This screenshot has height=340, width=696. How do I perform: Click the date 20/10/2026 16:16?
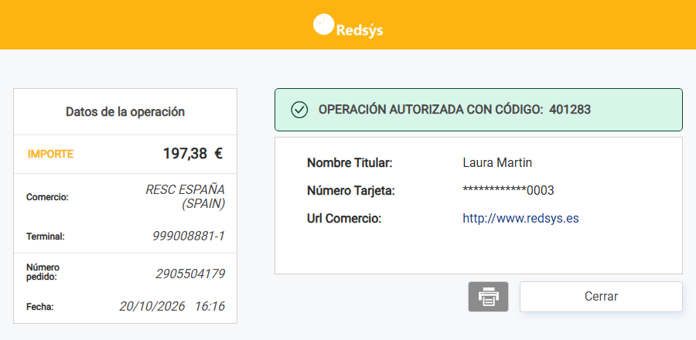point(172,306)
